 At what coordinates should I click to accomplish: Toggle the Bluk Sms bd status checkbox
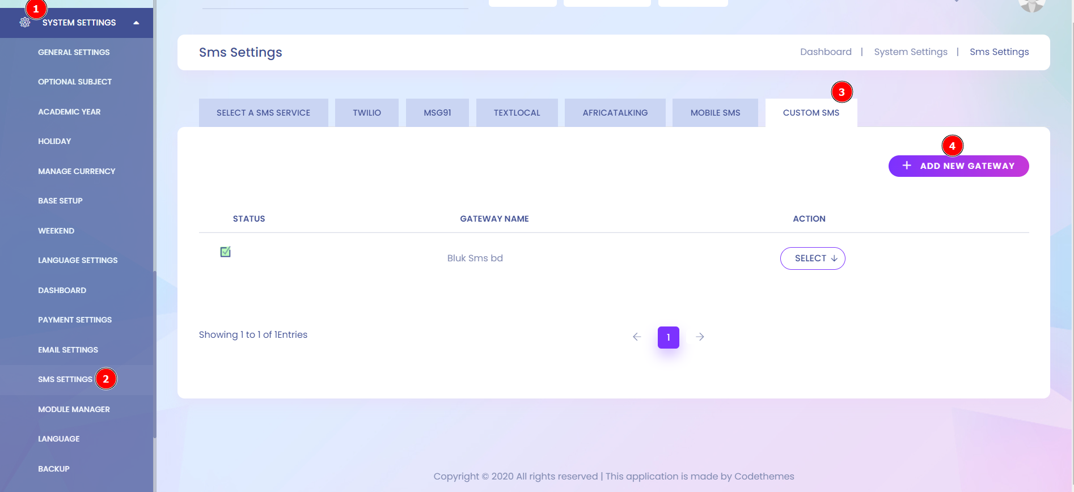(x=225, y=252)
